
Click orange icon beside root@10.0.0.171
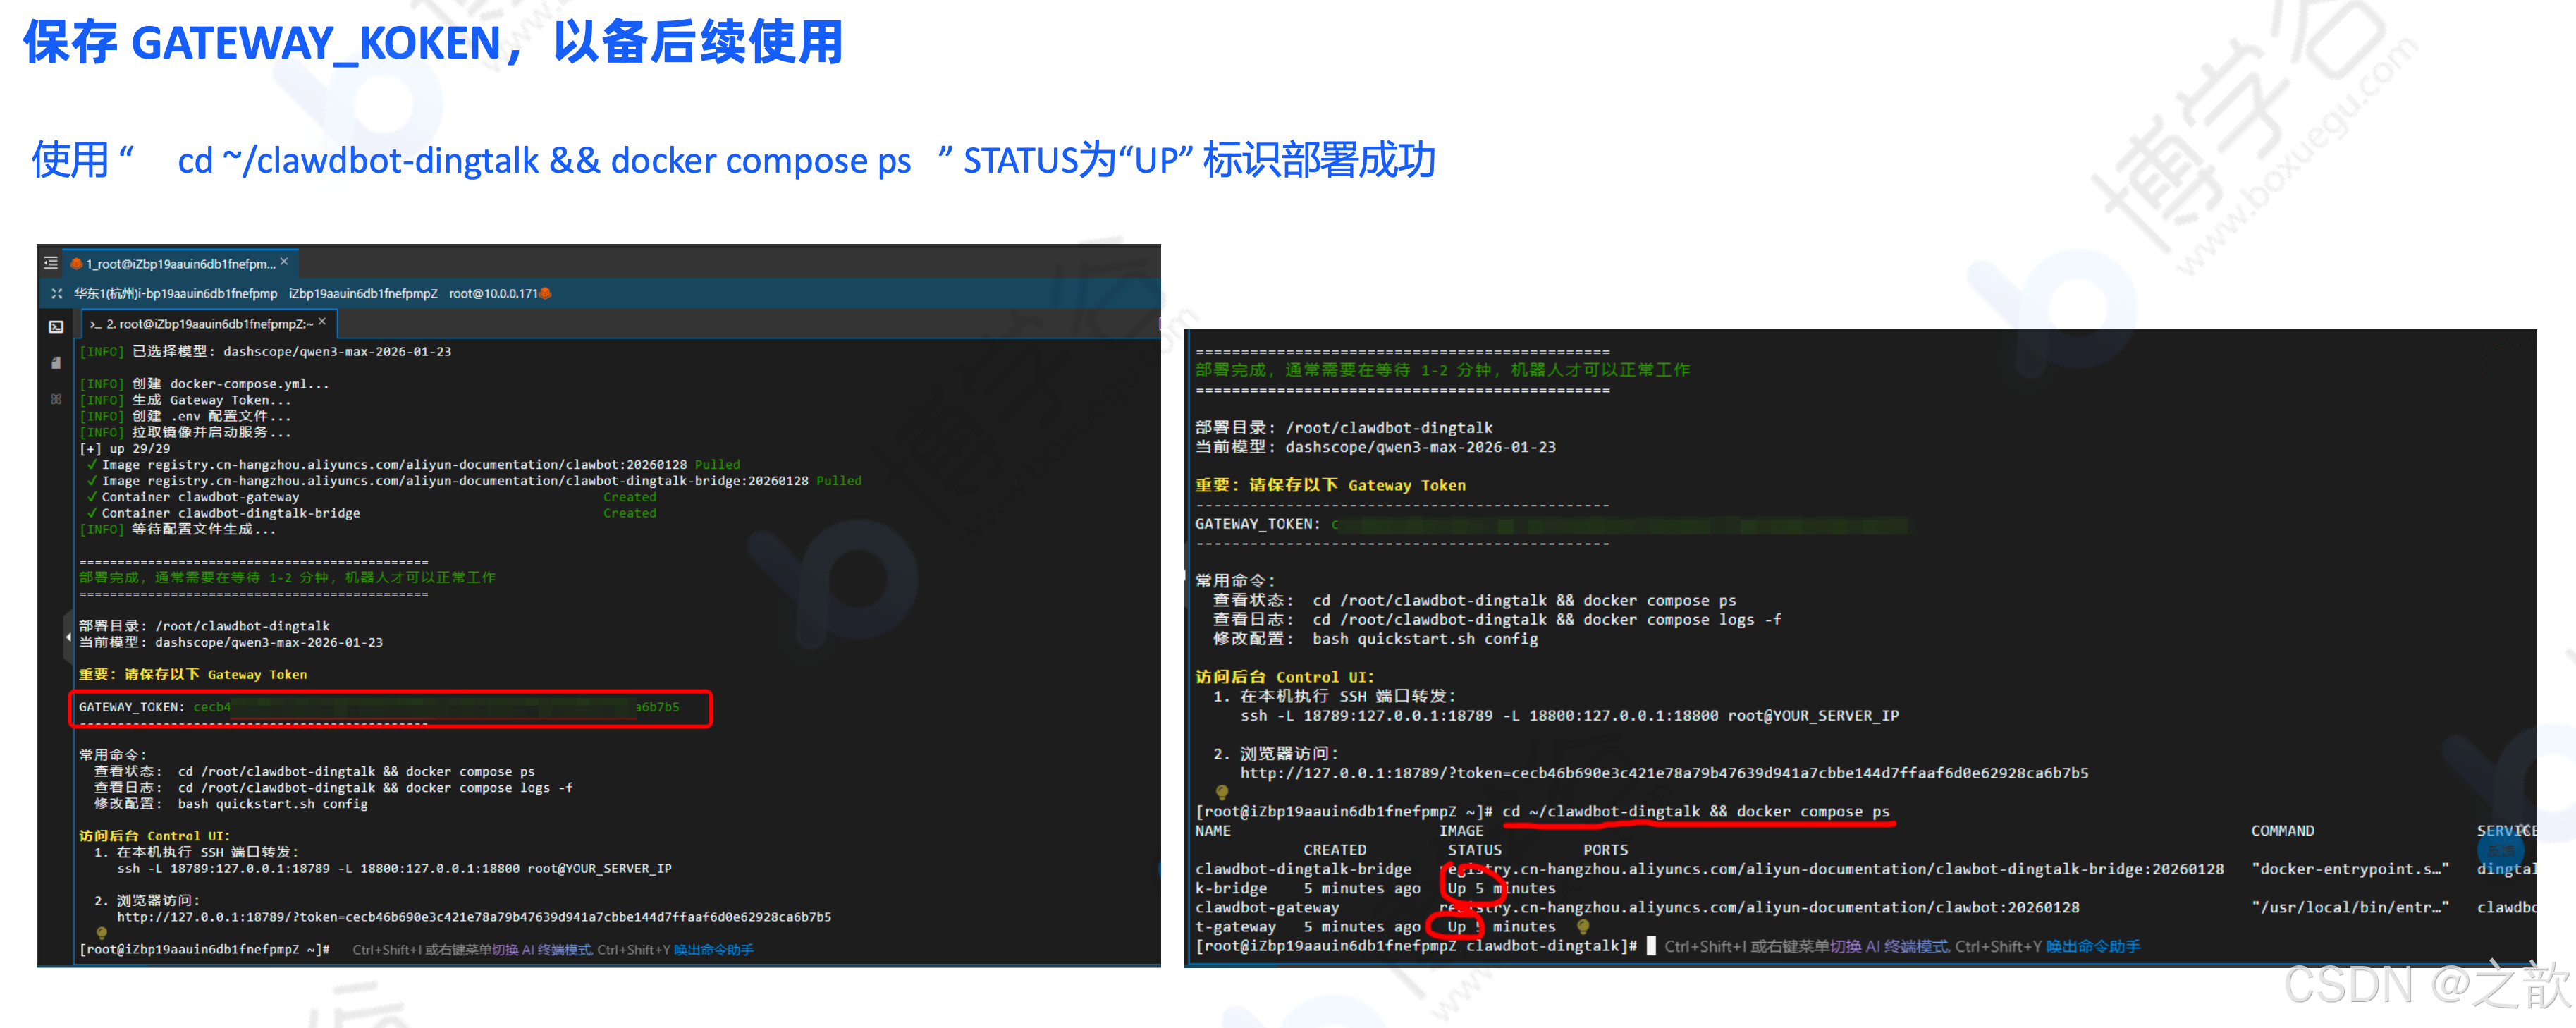[x=546, y=293]
